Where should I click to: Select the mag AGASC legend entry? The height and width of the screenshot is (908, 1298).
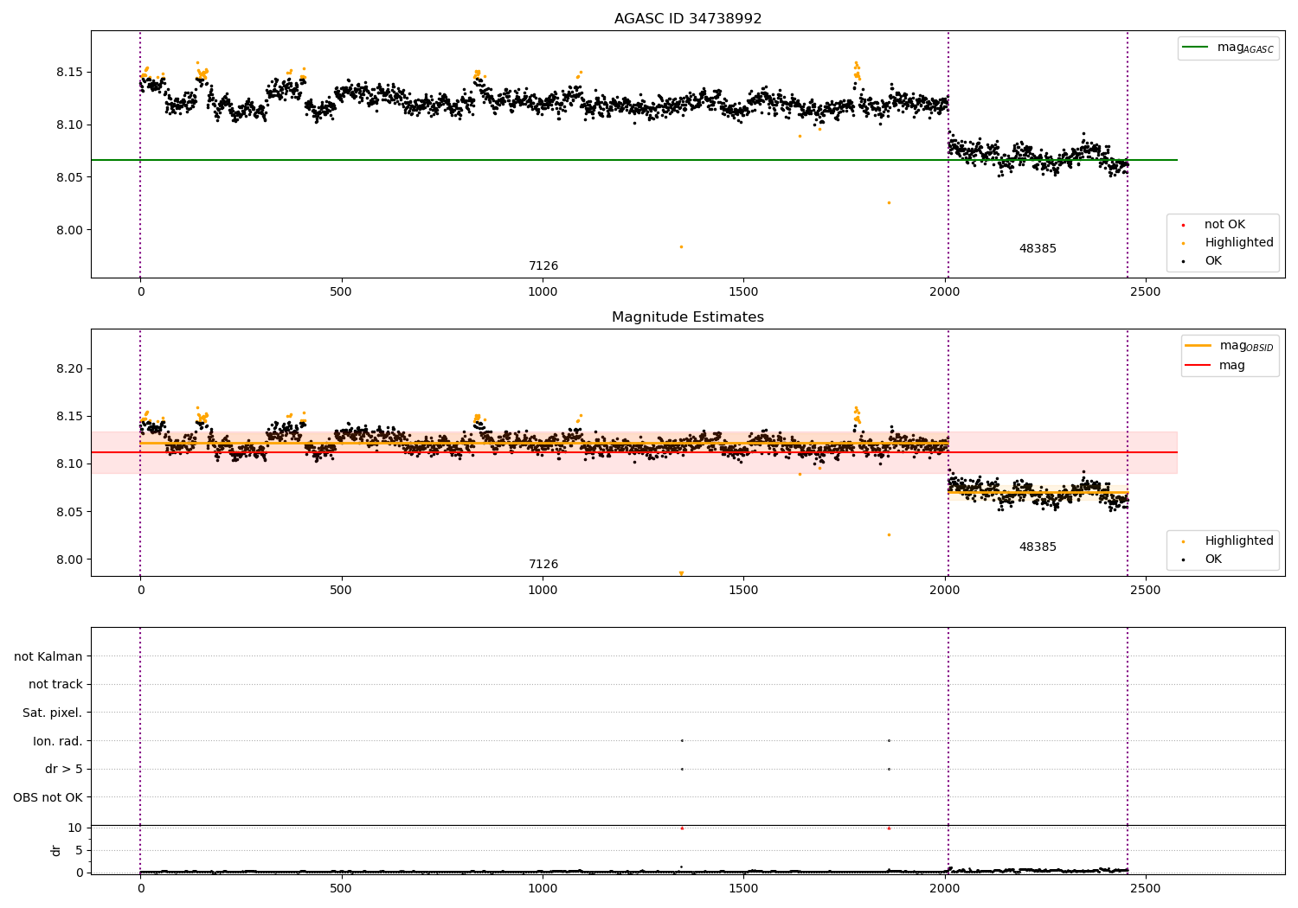click(1228, 48)
